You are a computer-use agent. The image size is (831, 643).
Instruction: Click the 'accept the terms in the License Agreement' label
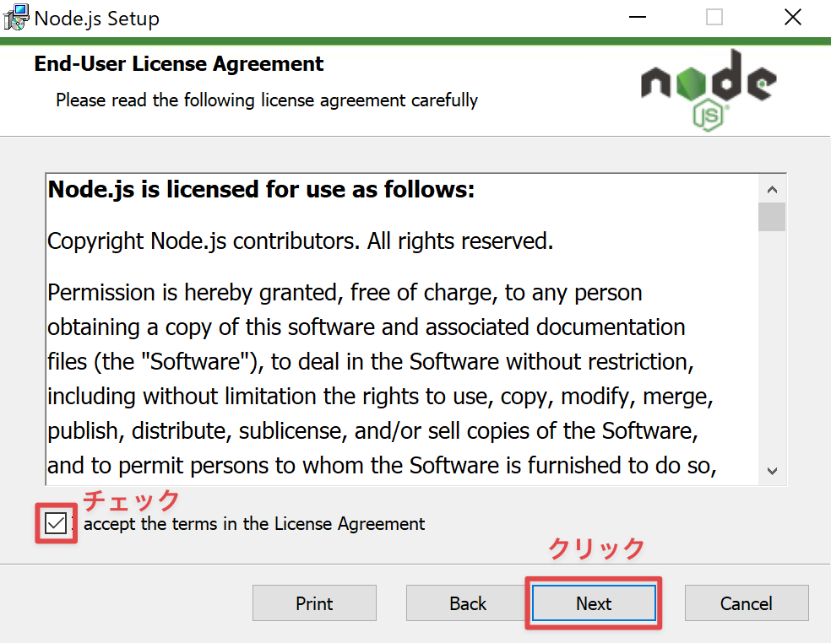click(254, 524)
